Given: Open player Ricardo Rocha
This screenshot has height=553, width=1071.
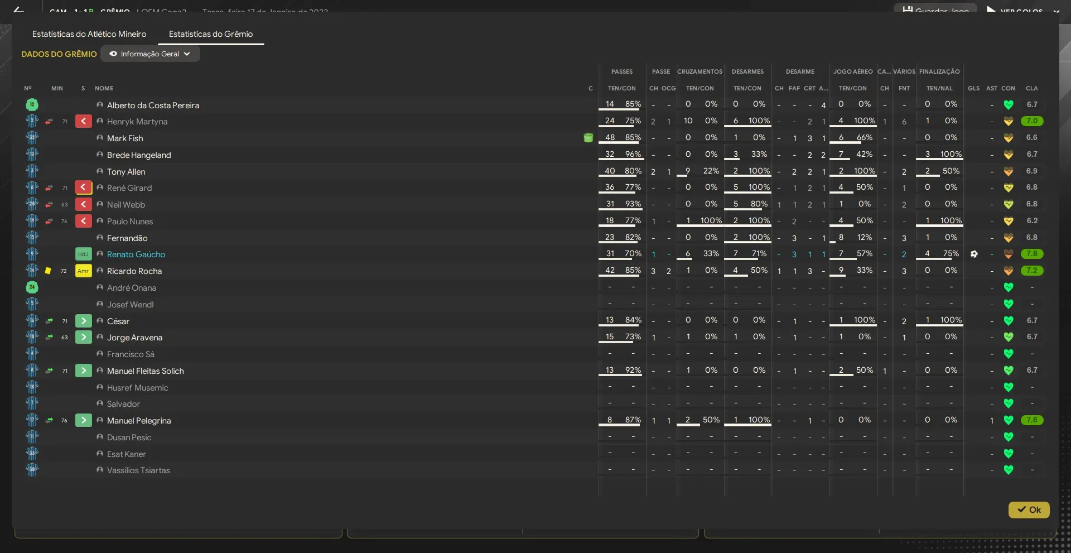Looking at the screenshot, I should point(134,271).
